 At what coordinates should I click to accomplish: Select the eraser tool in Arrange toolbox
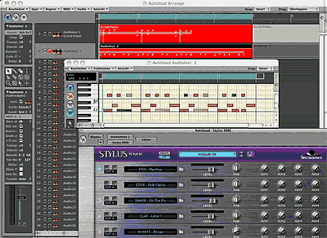(20, 71)
